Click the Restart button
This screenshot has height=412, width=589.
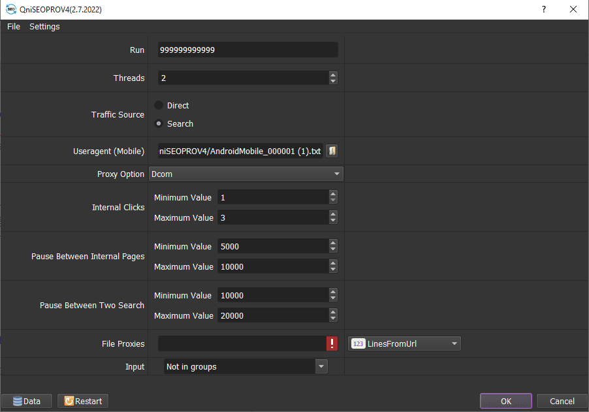[83, 401]
